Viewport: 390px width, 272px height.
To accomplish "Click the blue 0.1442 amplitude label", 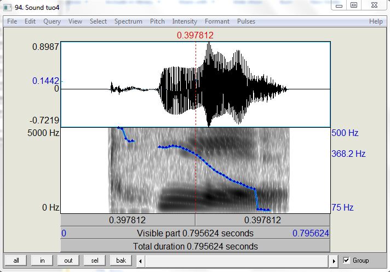I will 46,81.
